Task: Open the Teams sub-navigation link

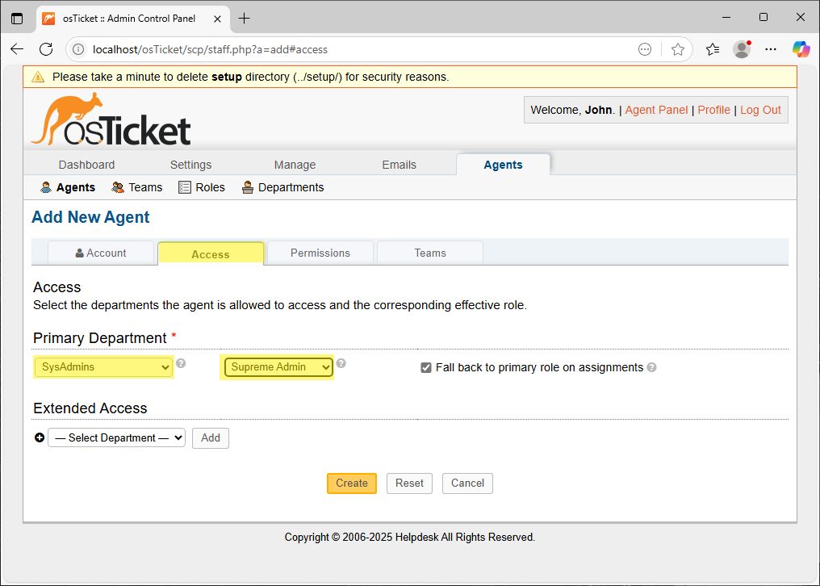Action: click(145, 187)
